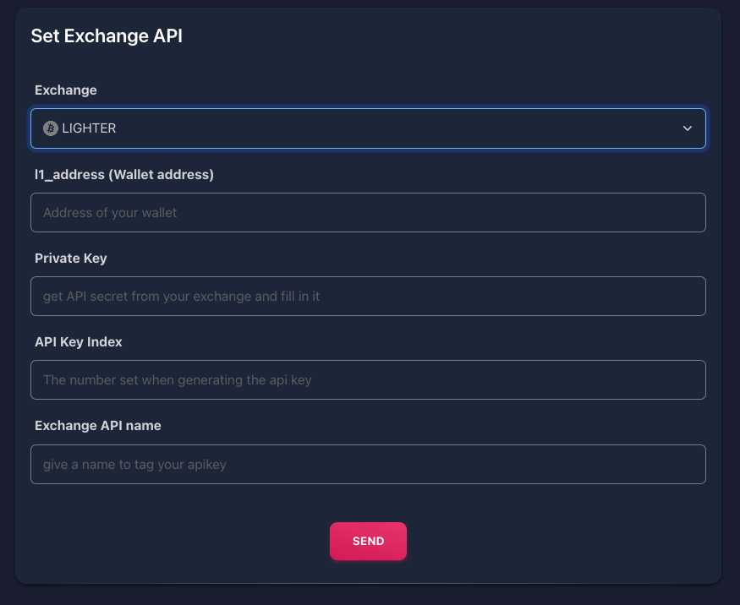Click the l1_address (Wallet address) label
This screenshot has width=740, height=605.
[x=124, y=175]
